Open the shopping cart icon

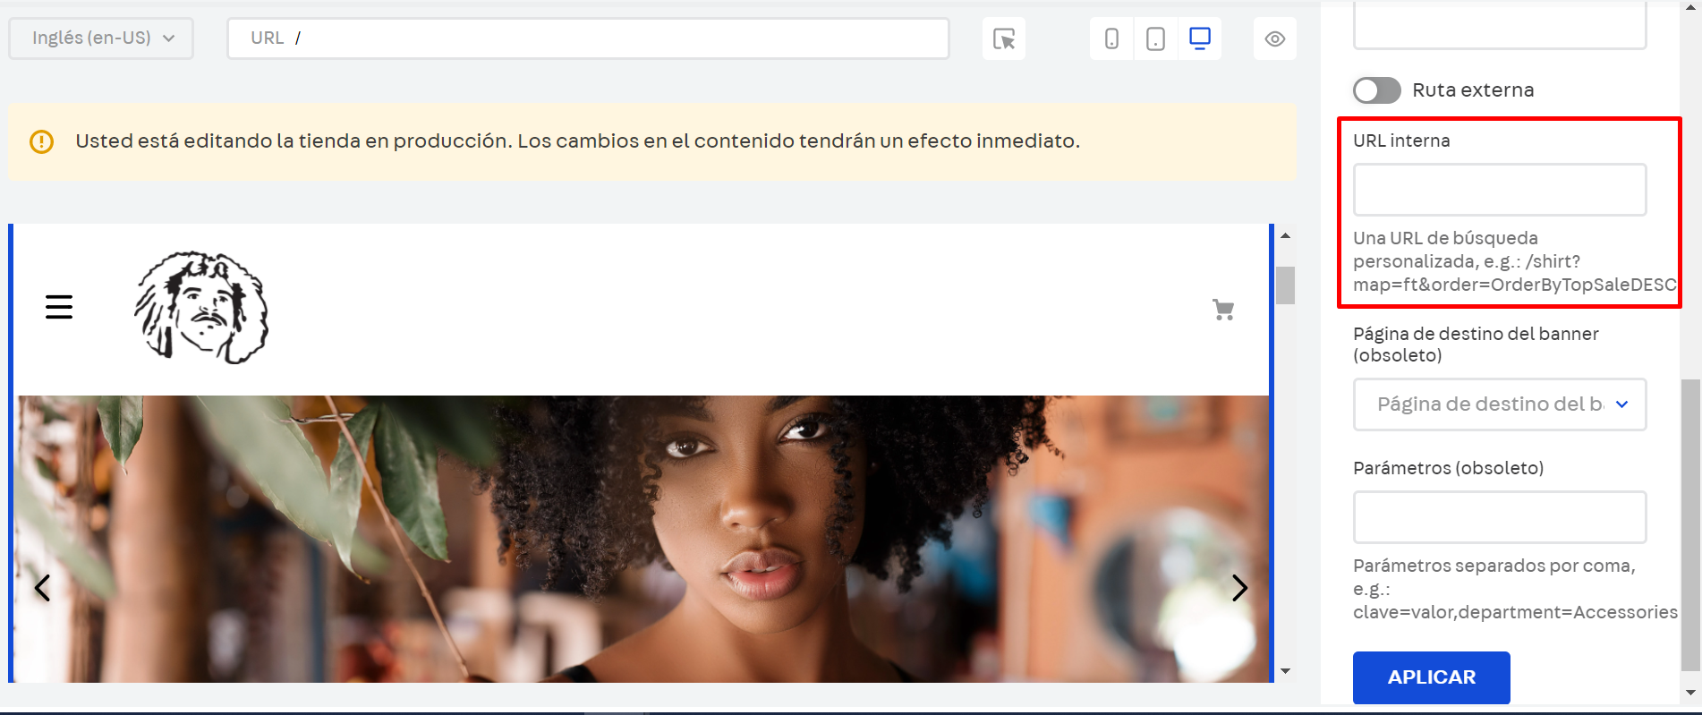pos(1222,310)
